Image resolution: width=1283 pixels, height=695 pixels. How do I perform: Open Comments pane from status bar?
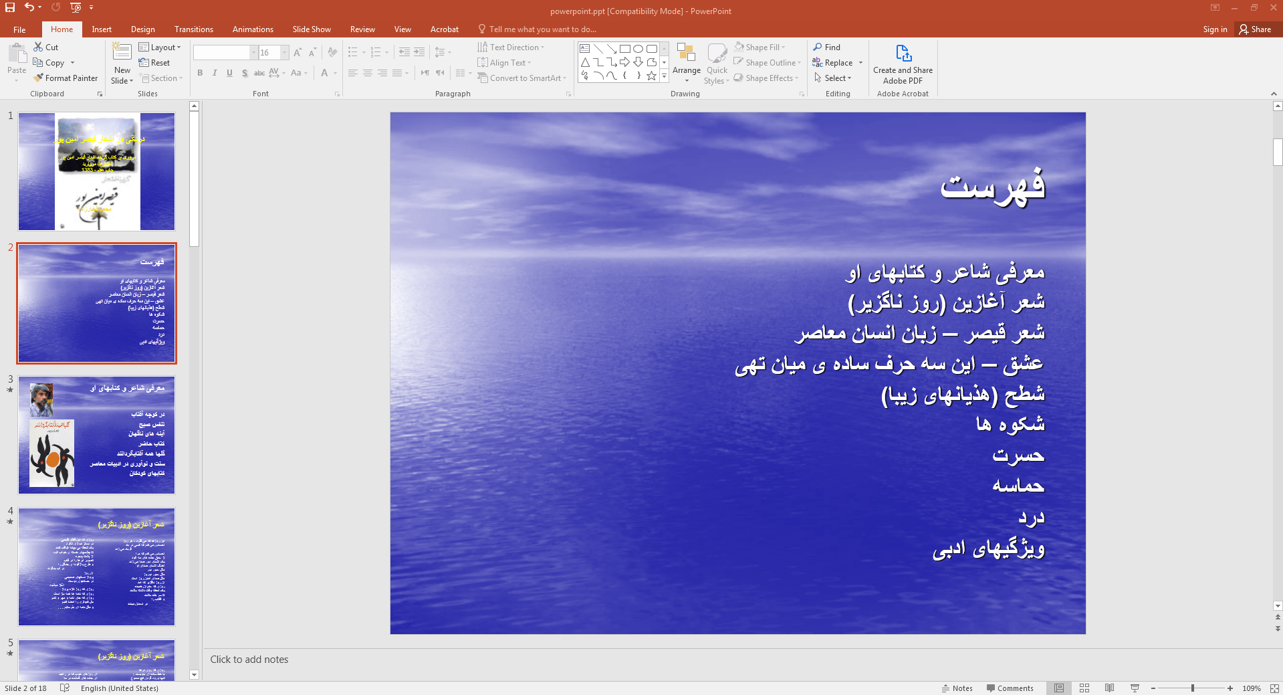1010,688
